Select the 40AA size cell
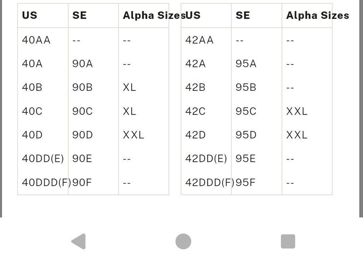The width and height of the screenshot is (363, 263). 36,40
